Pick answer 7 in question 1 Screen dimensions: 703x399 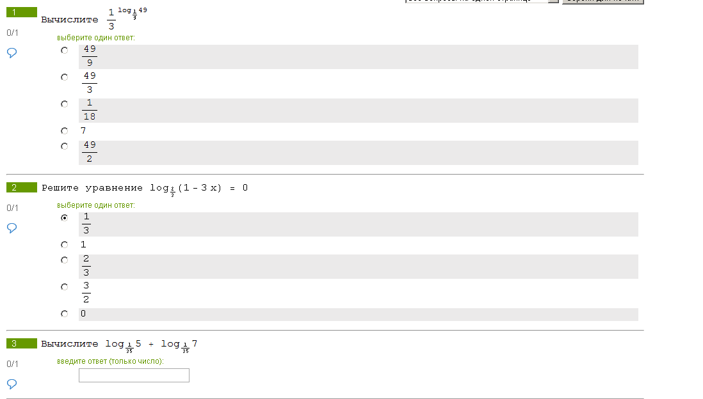(x=64, y=130)
